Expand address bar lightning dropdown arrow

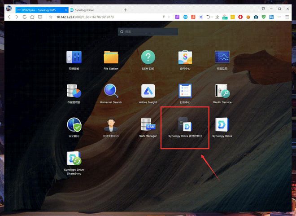click(169, 17)
